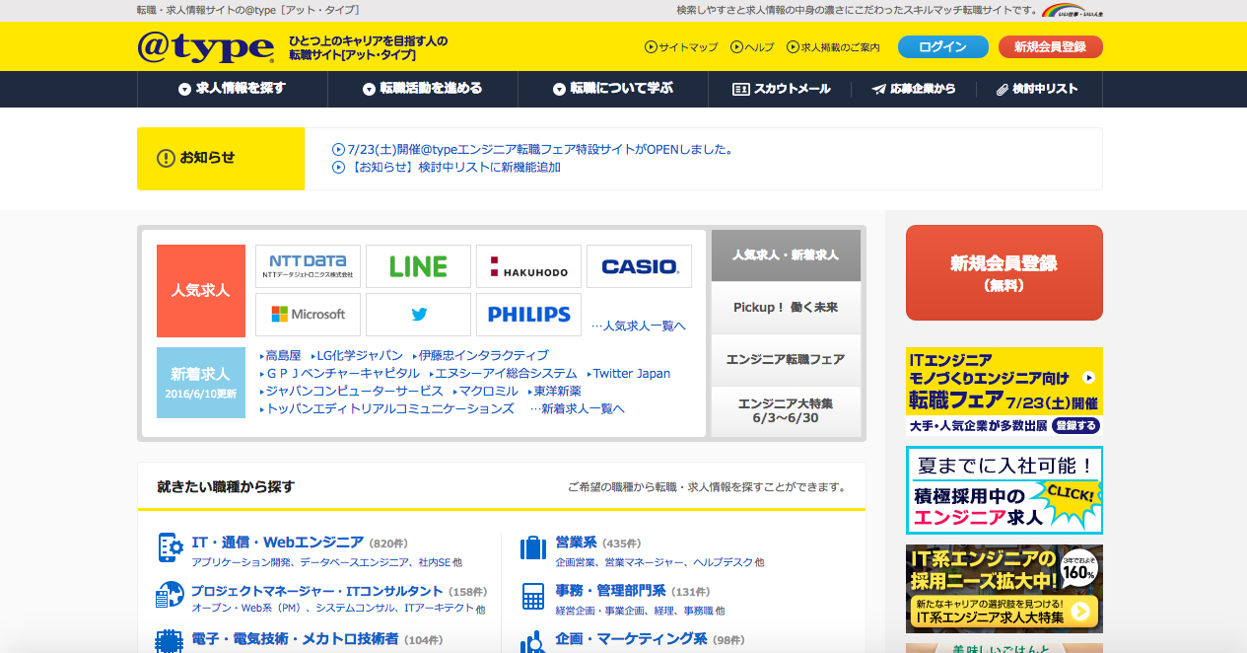Open the NTT Data job logo
This screenshot has height=653, width=1247.
coord(308,266)
